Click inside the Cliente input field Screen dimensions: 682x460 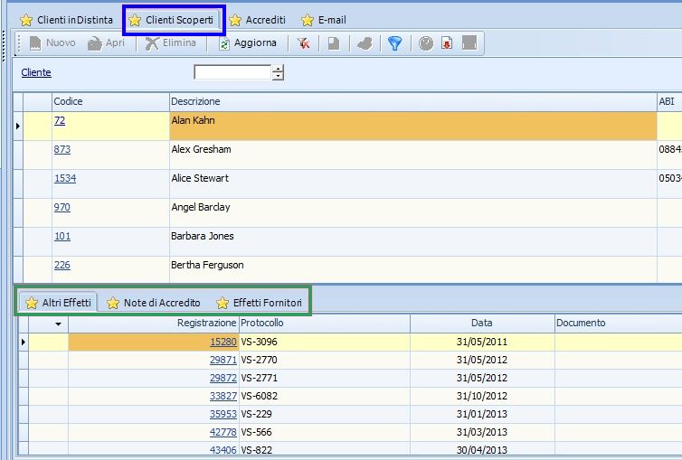(x=232, y=73)
